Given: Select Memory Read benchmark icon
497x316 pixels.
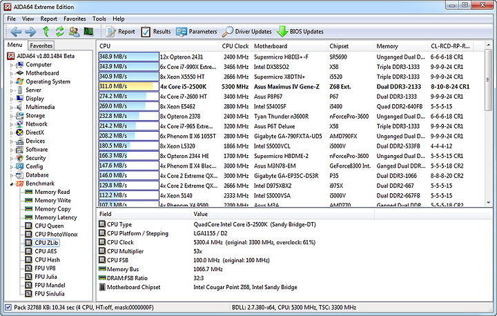Looking at the screenshot, I should click(28, 192).
